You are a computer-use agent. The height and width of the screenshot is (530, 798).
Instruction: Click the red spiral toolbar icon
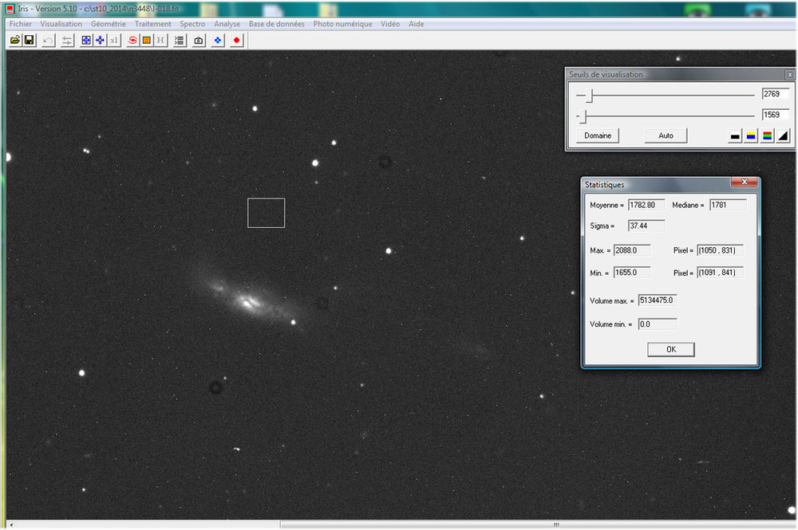(132, 40)
